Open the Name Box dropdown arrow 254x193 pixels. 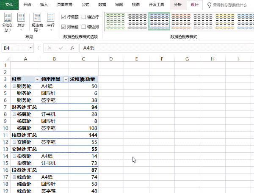(30, 48)
